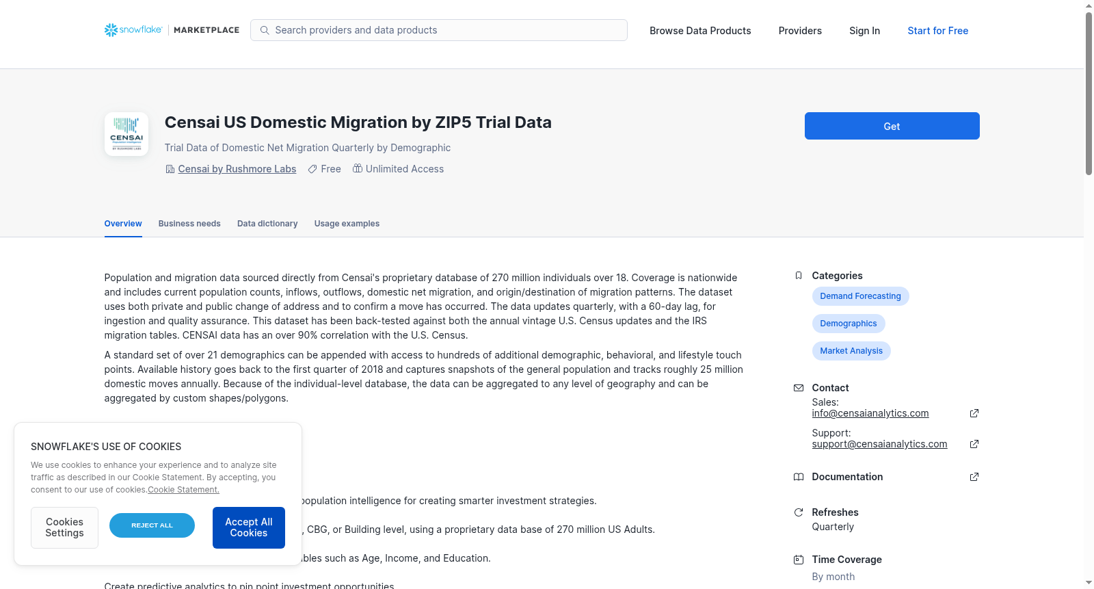Click the Refreshes circular arrow icon
Viewport: 1094px width, 589px height.
click(x=799, y=512)
